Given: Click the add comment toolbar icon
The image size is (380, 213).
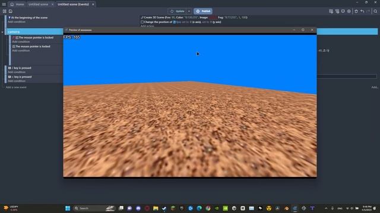Looking at the screenshot, I should 343,11.
